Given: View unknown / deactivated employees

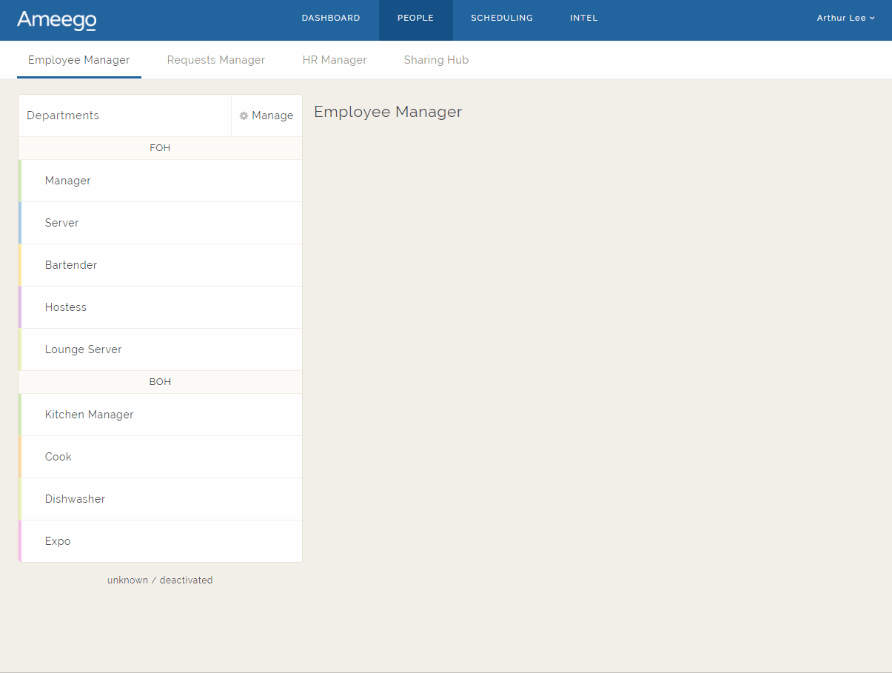Looking at the screenshot, I should 160,580.
